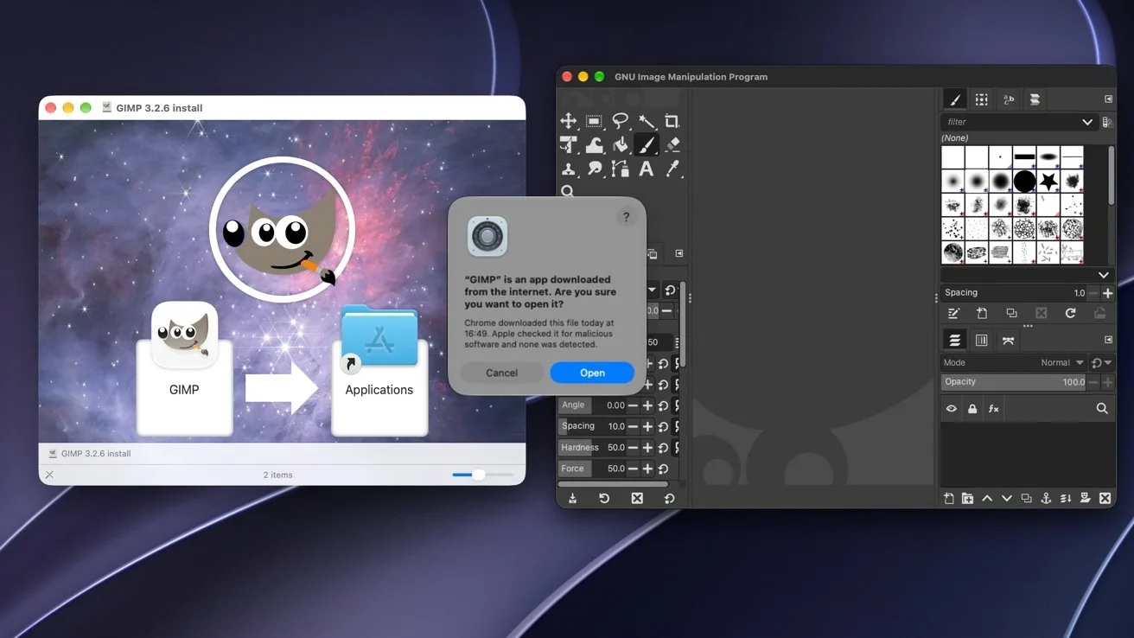Open the layers panel configure tab menu
Viewport: 1134px width, 638px height.
[1108, 340]
